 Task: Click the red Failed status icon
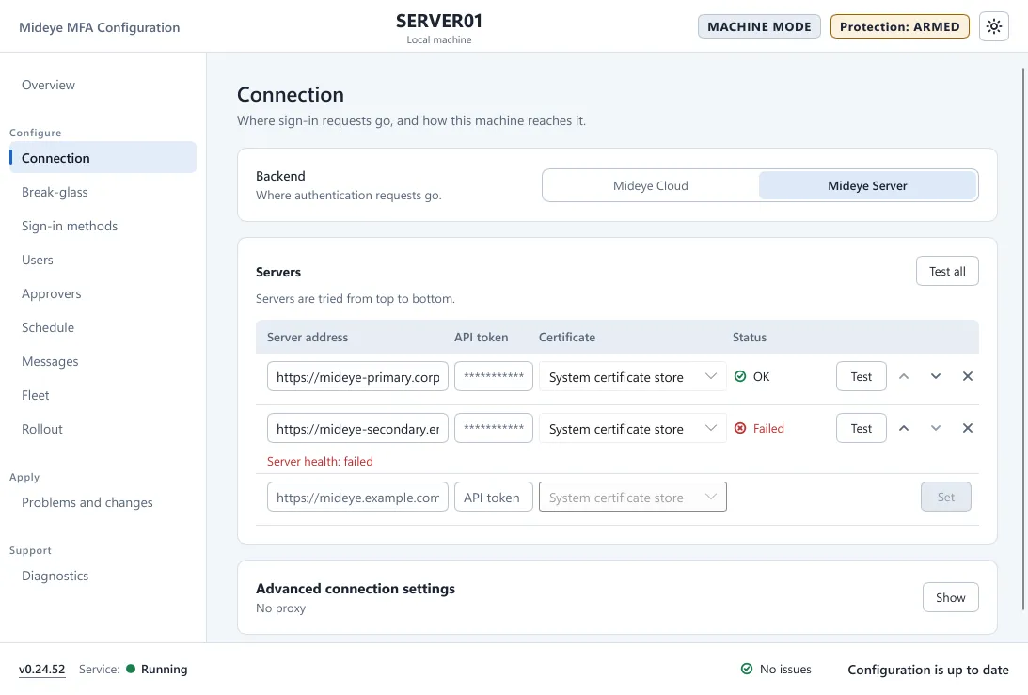click(x=740, y=428)
